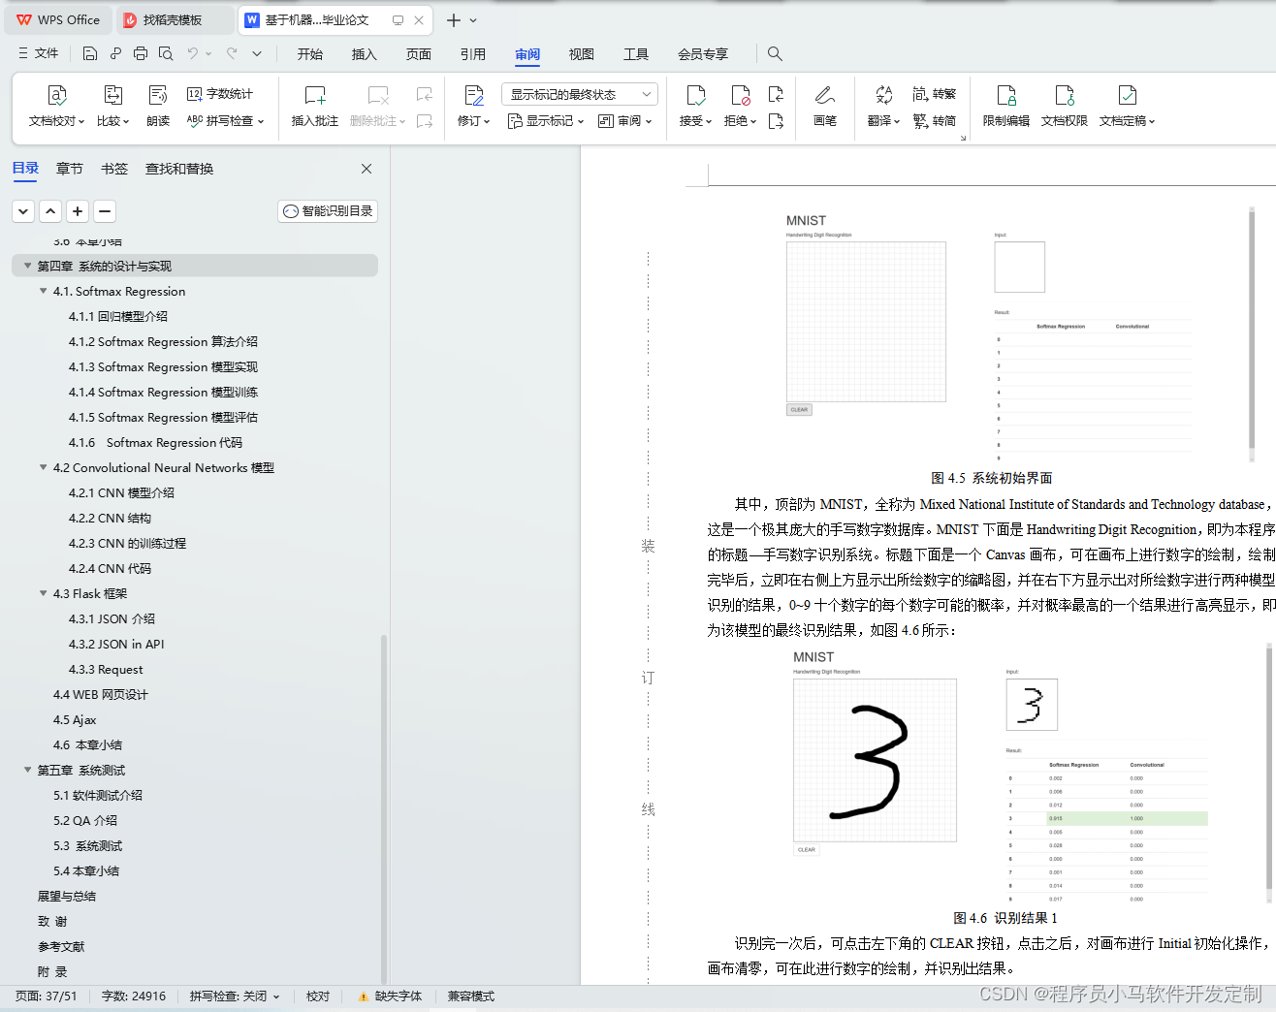This screenshot has width=1276, height=1012.
Task: Switch to the 插入 ribbon tab
Action: pos(365,54)
